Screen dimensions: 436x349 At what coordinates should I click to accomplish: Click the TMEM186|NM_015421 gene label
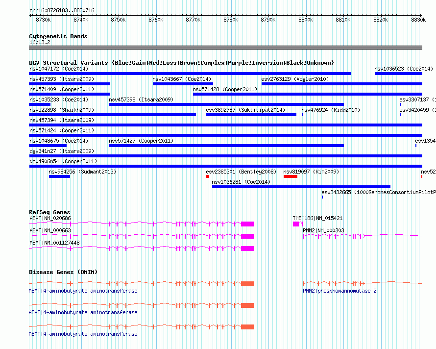(317, 219)
